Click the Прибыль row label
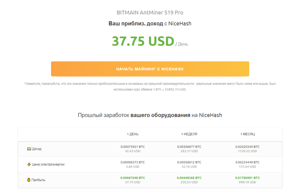 (x=38, y=180)
